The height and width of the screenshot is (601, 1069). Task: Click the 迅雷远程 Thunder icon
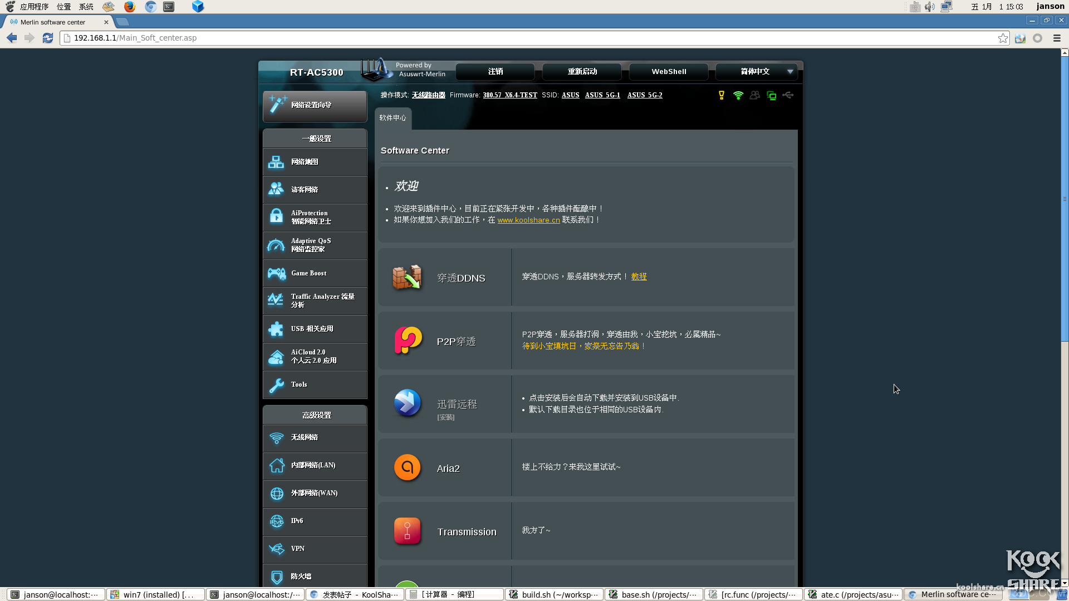tap(407, 403)
